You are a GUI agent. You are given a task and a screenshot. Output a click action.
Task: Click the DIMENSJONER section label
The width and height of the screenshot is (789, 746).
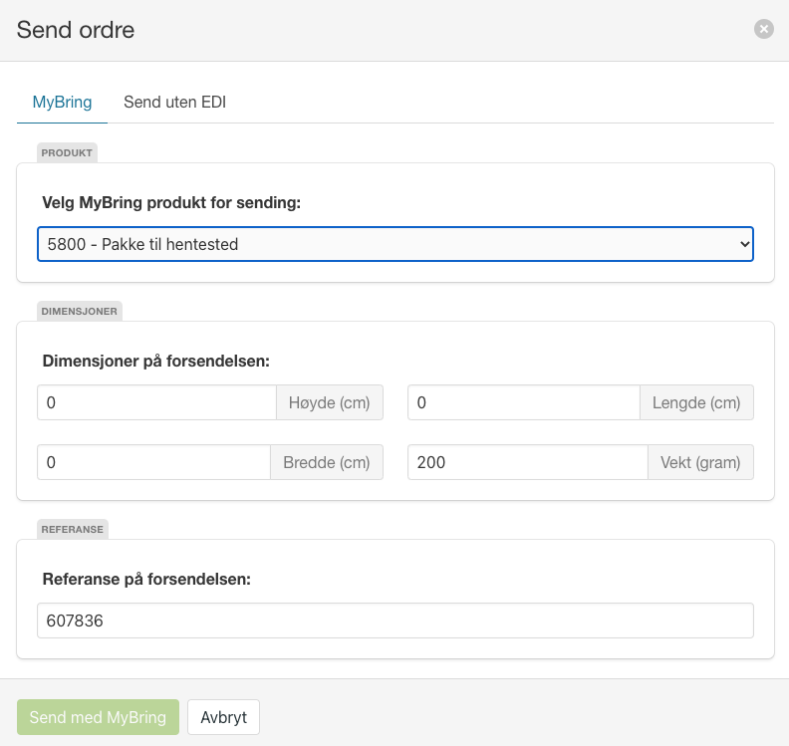click(80, 312)
